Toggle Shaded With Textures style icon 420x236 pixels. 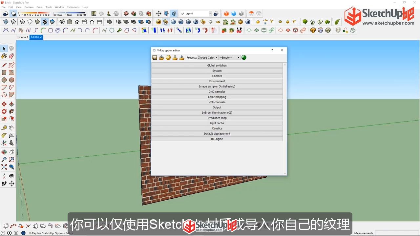click(x=45, y=22)
